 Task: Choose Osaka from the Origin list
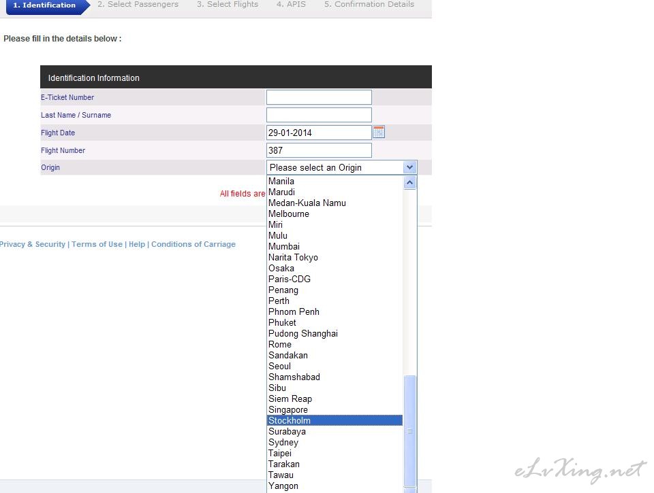pyautogui.click(x=335, y=268)
